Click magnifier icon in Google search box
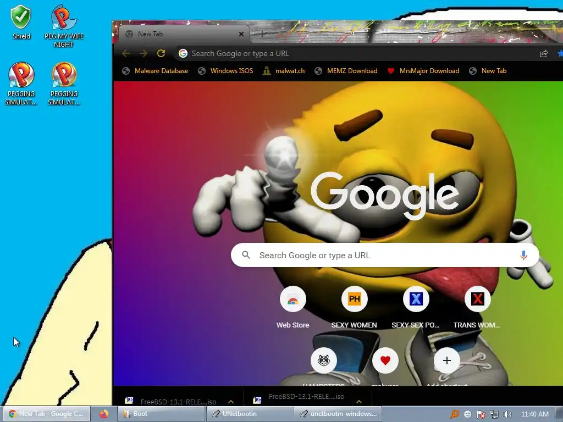 [x=246, y=255]
